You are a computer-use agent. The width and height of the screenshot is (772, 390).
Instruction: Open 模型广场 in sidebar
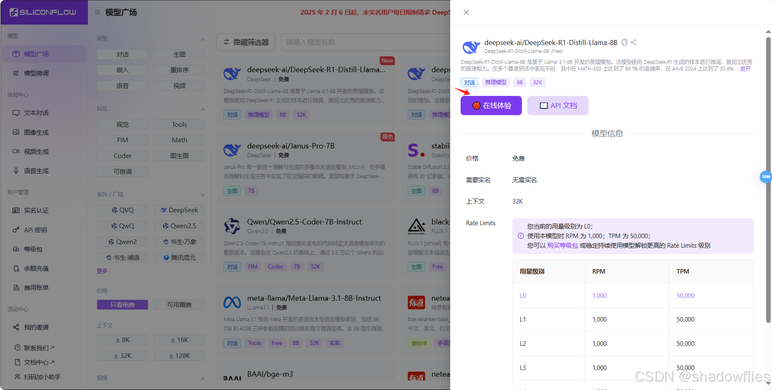coord(43,54)
